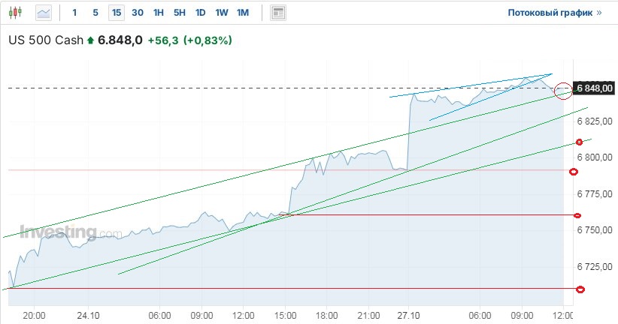618x324 pixels.
Task: Set chart to 1H timeframe
Action: pyautogui.click(x=158, y=13)
